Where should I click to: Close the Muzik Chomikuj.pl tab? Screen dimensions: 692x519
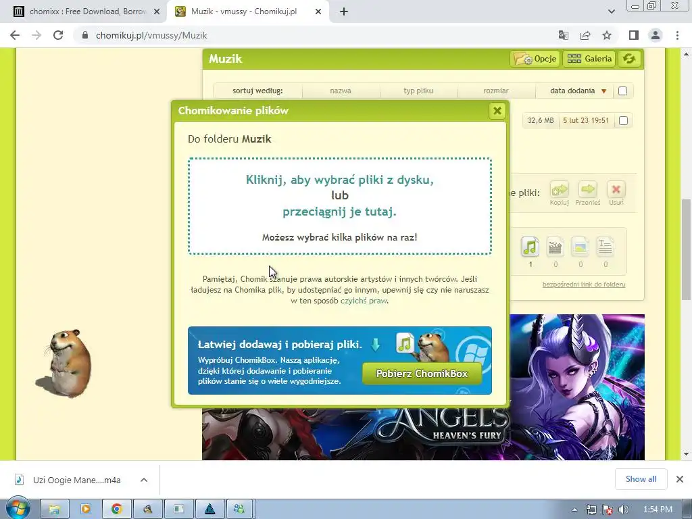coord(318,12)
